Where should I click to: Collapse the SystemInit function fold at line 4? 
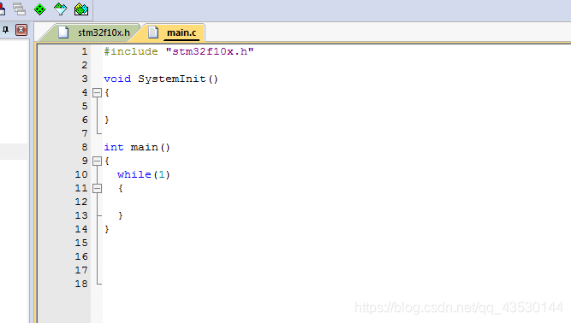pos(97,93)
